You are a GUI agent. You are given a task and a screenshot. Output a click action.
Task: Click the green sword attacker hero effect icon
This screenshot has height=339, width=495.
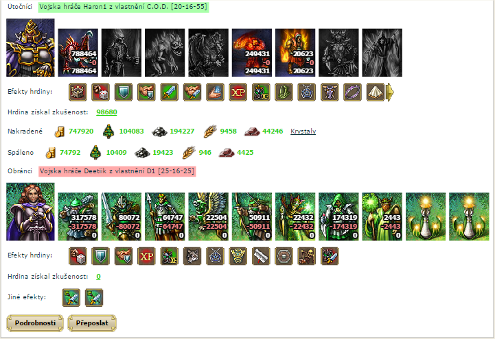(x=169, y=92)
